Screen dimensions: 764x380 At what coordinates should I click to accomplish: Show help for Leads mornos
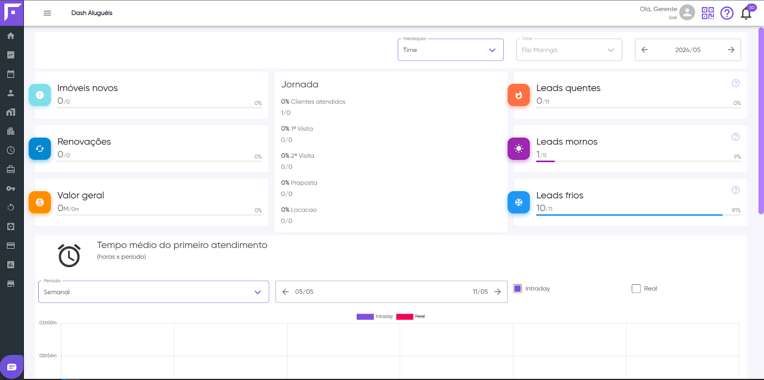coord(736,137)
